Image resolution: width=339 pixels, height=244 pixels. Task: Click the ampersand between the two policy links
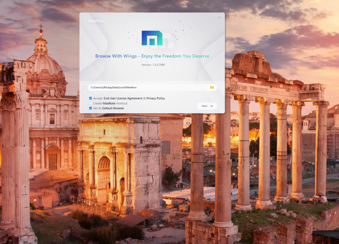[x=144, y=98]
